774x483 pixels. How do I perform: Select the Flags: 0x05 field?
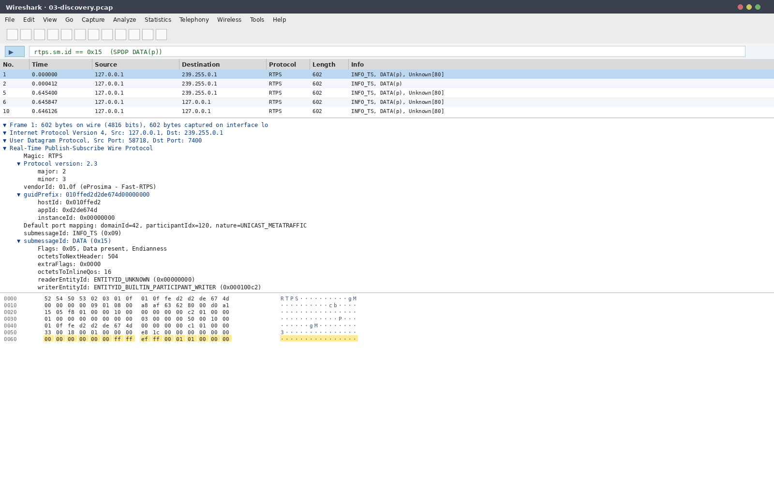102,249
